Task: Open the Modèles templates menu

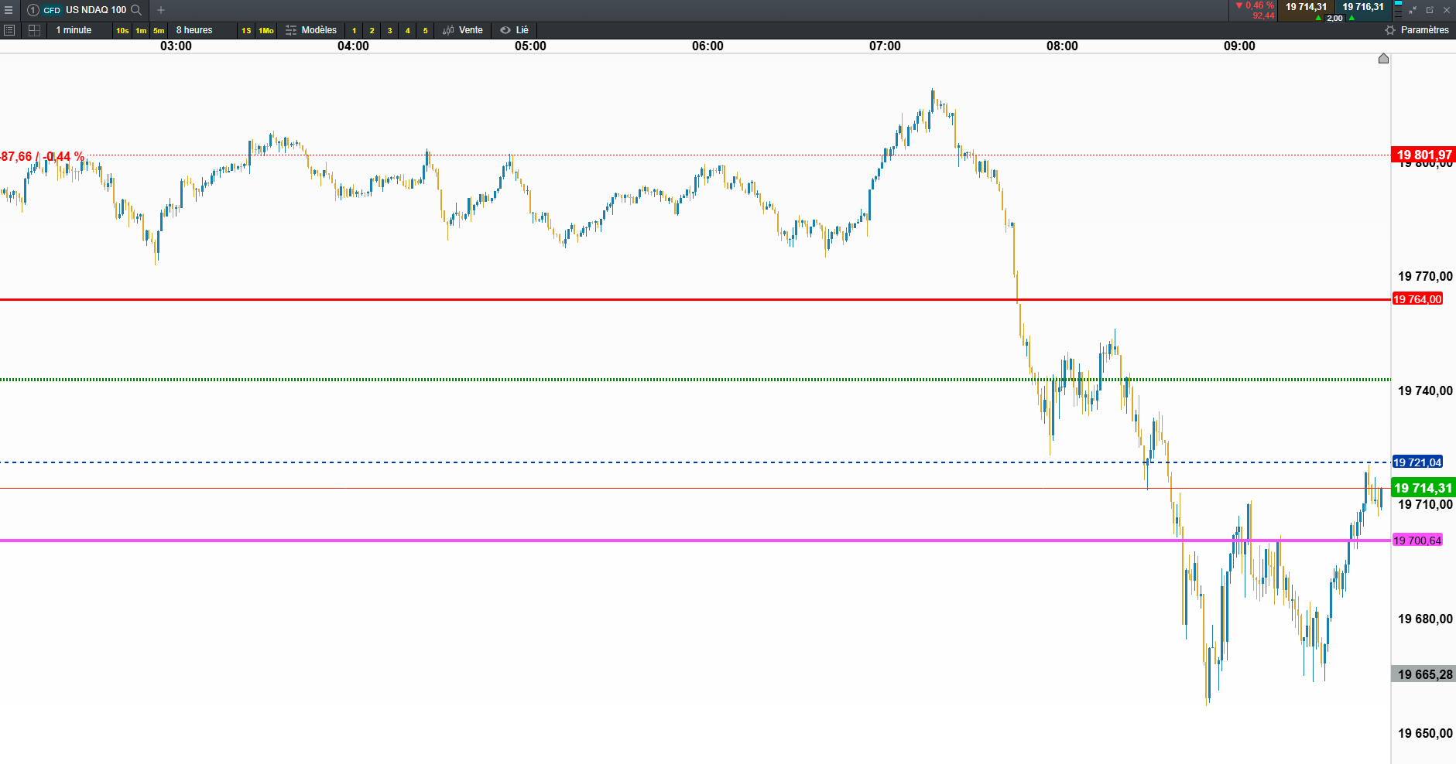Action: click(x=311, y=30)
